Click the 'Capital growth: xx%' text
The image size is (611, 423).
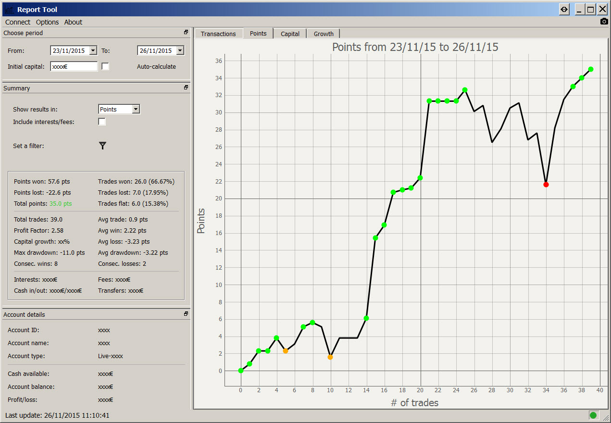tap(42, 242)
